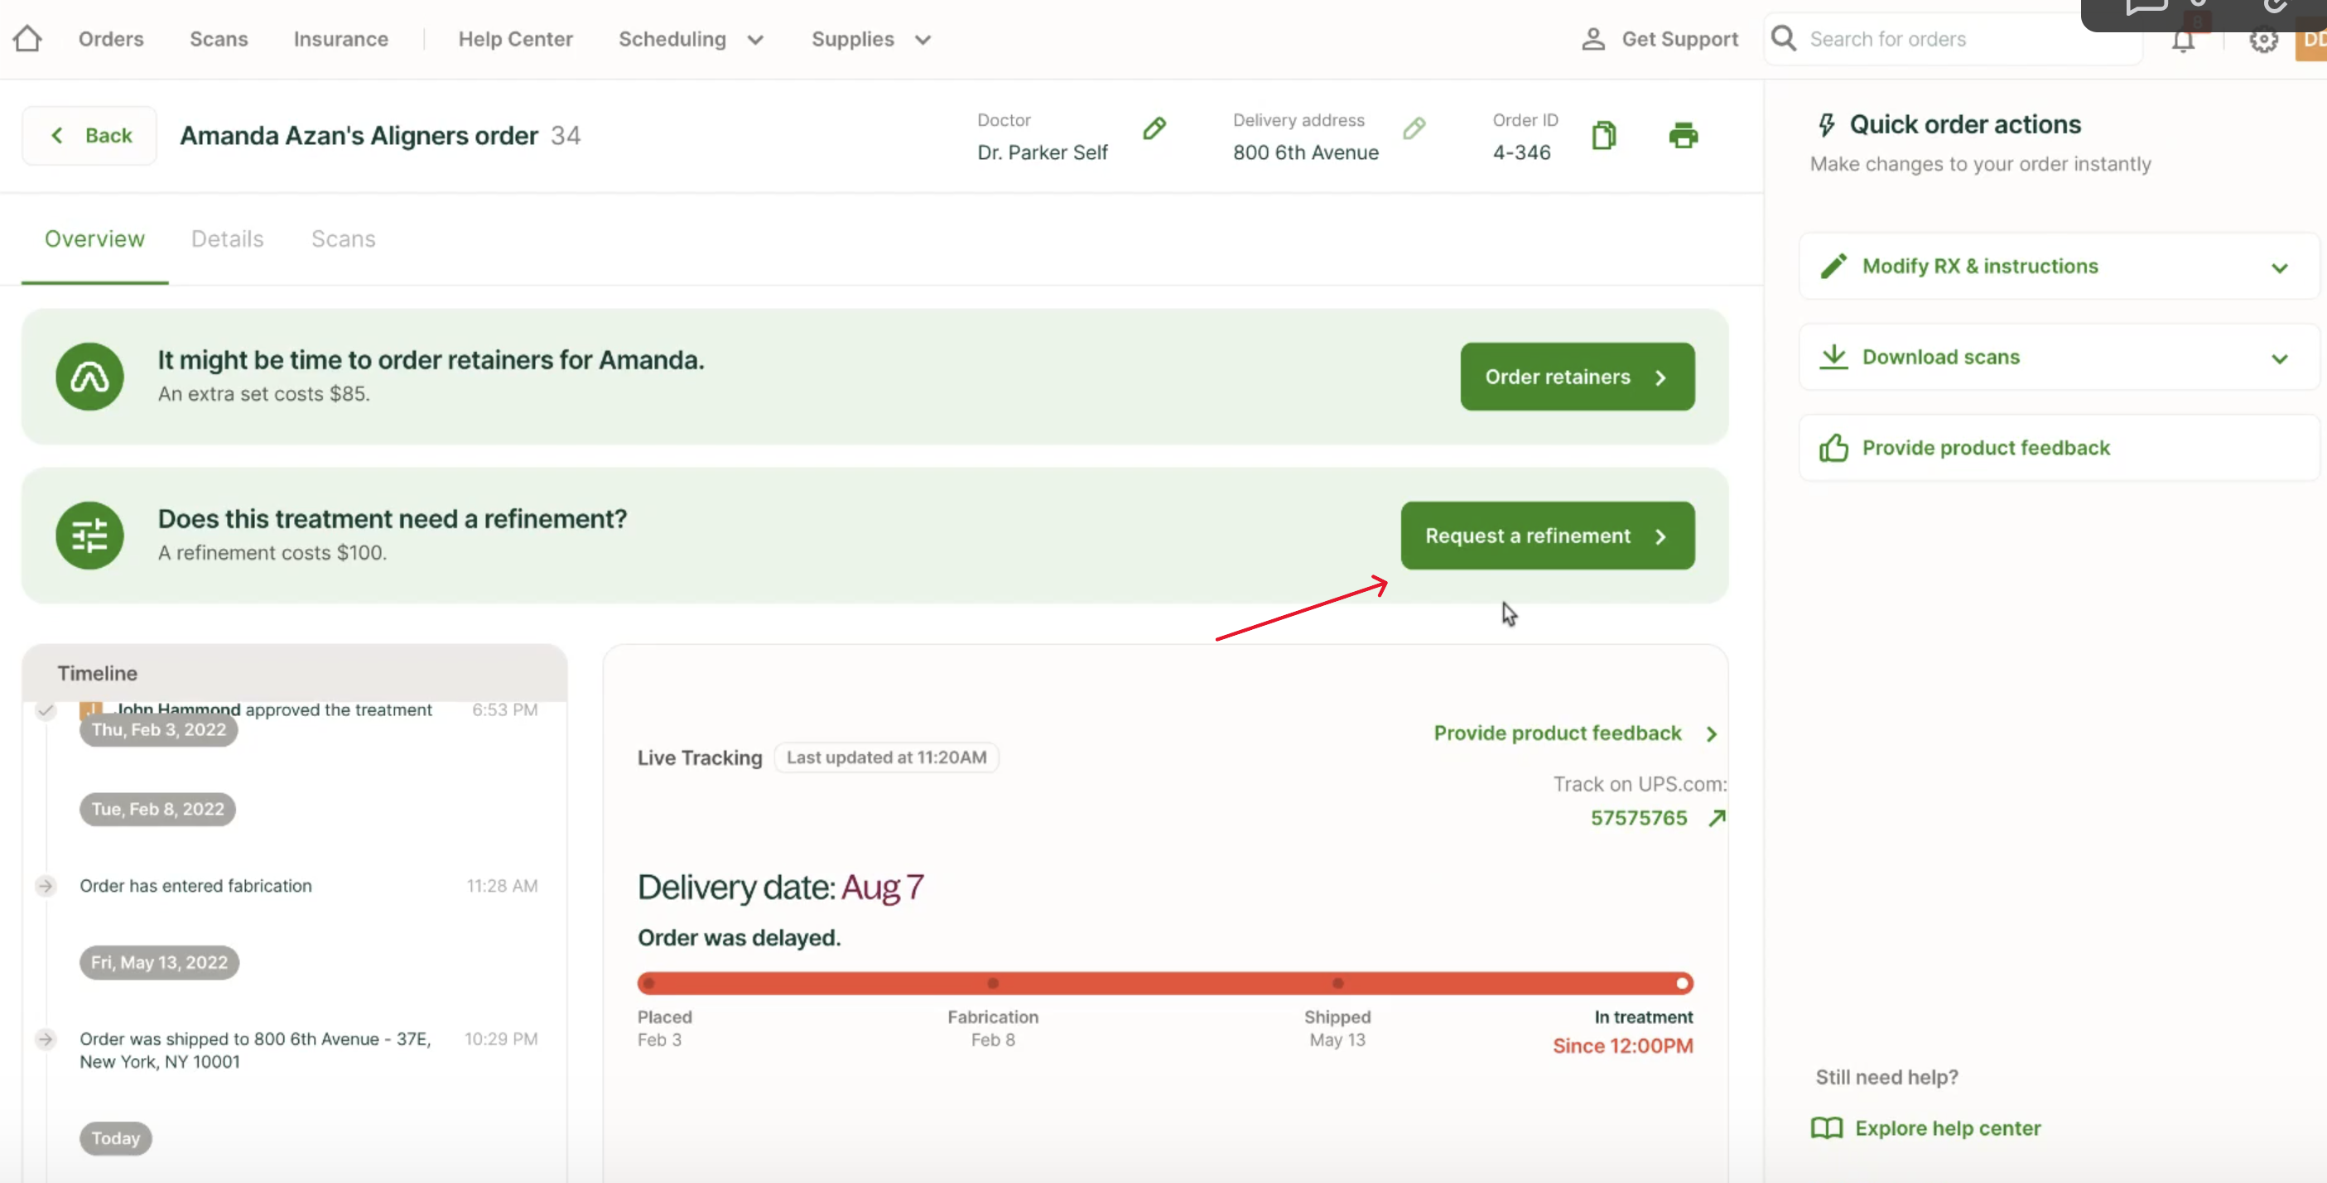Switch to the Scans tab

coord(344,239)
